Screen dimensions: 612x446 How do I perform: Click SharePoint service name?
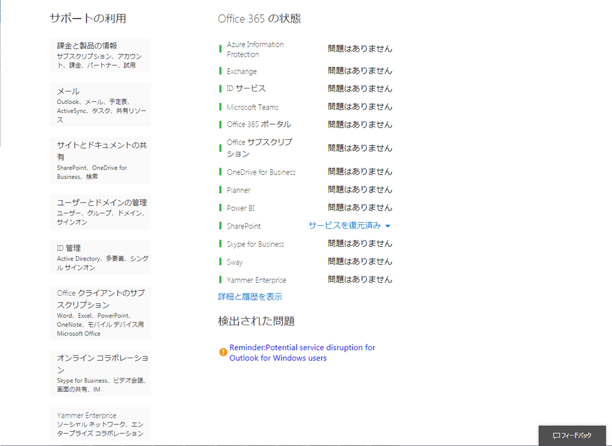pyautogui.click(x=244, y=226)
